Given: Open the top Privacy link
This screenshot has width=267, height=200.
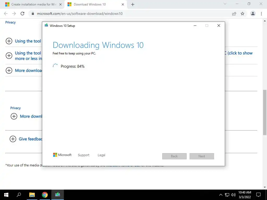Looking at the screenshot, I should [x=10, y=22].
